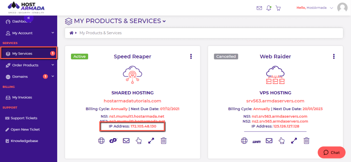
Task: Click the Speed Reaper card title
Action: (x=133, y=57)
